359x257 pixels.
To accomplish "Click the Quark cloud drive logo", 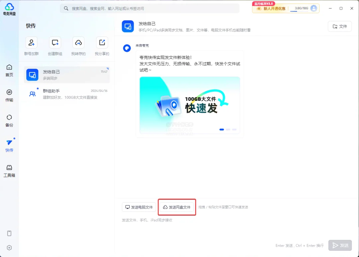I will click(x=9, y=9).
